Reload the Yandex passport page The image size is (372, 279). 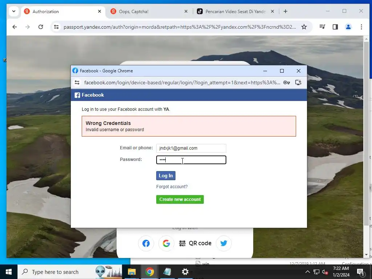point(41,27)
